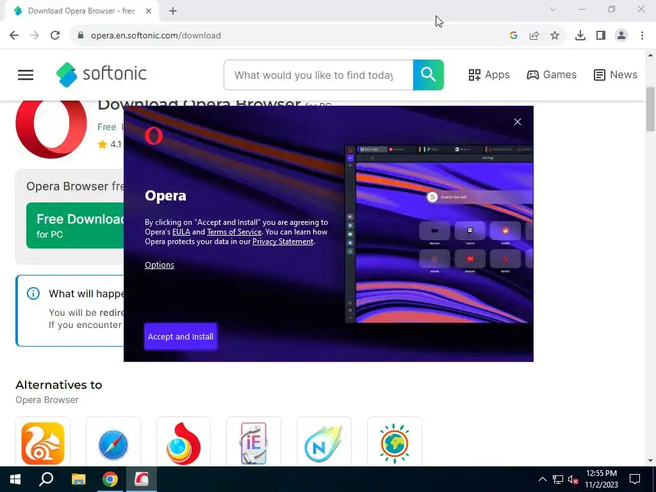This screenshot has height=492, width=656.
Task: Open the taskbar clock and date
Action: click(601, 479)
